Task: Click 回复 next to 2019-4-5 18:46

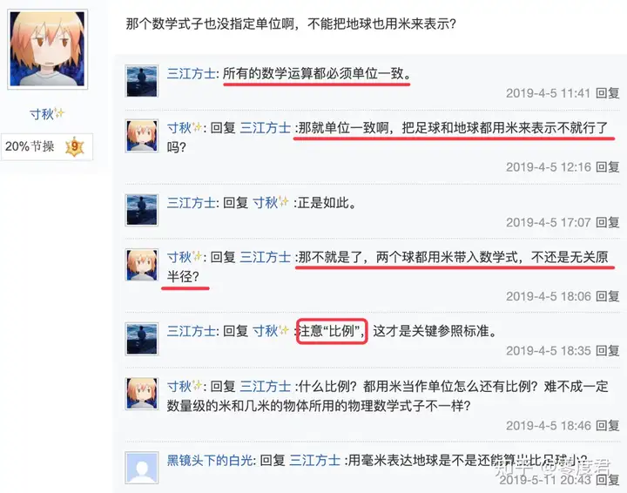Action: (608, 425)
